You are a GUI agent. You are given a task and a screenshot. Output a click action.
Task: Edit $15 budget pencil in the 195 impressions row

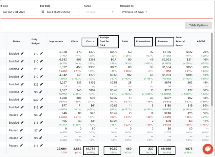41,123
